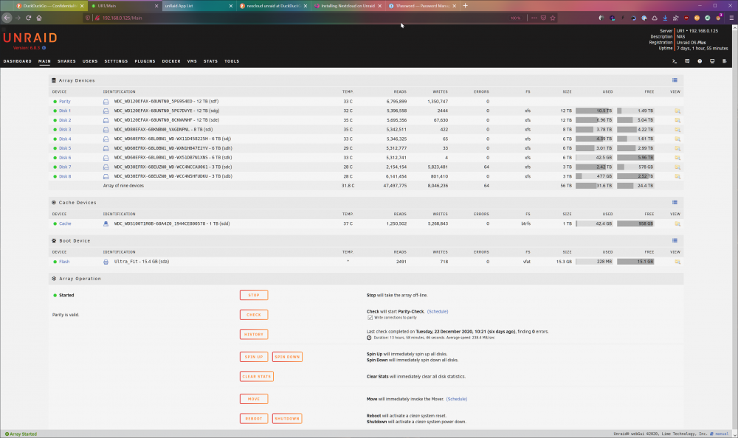Browse Disk 3 contents via view icon
Image resolution: width=738 pixels, height=438 pixels.
click(677, 129)
